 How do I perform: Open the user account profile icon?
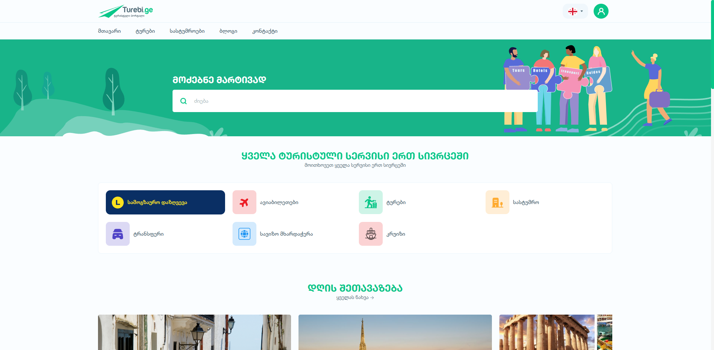pyautogui.click(x=601, y=11)
